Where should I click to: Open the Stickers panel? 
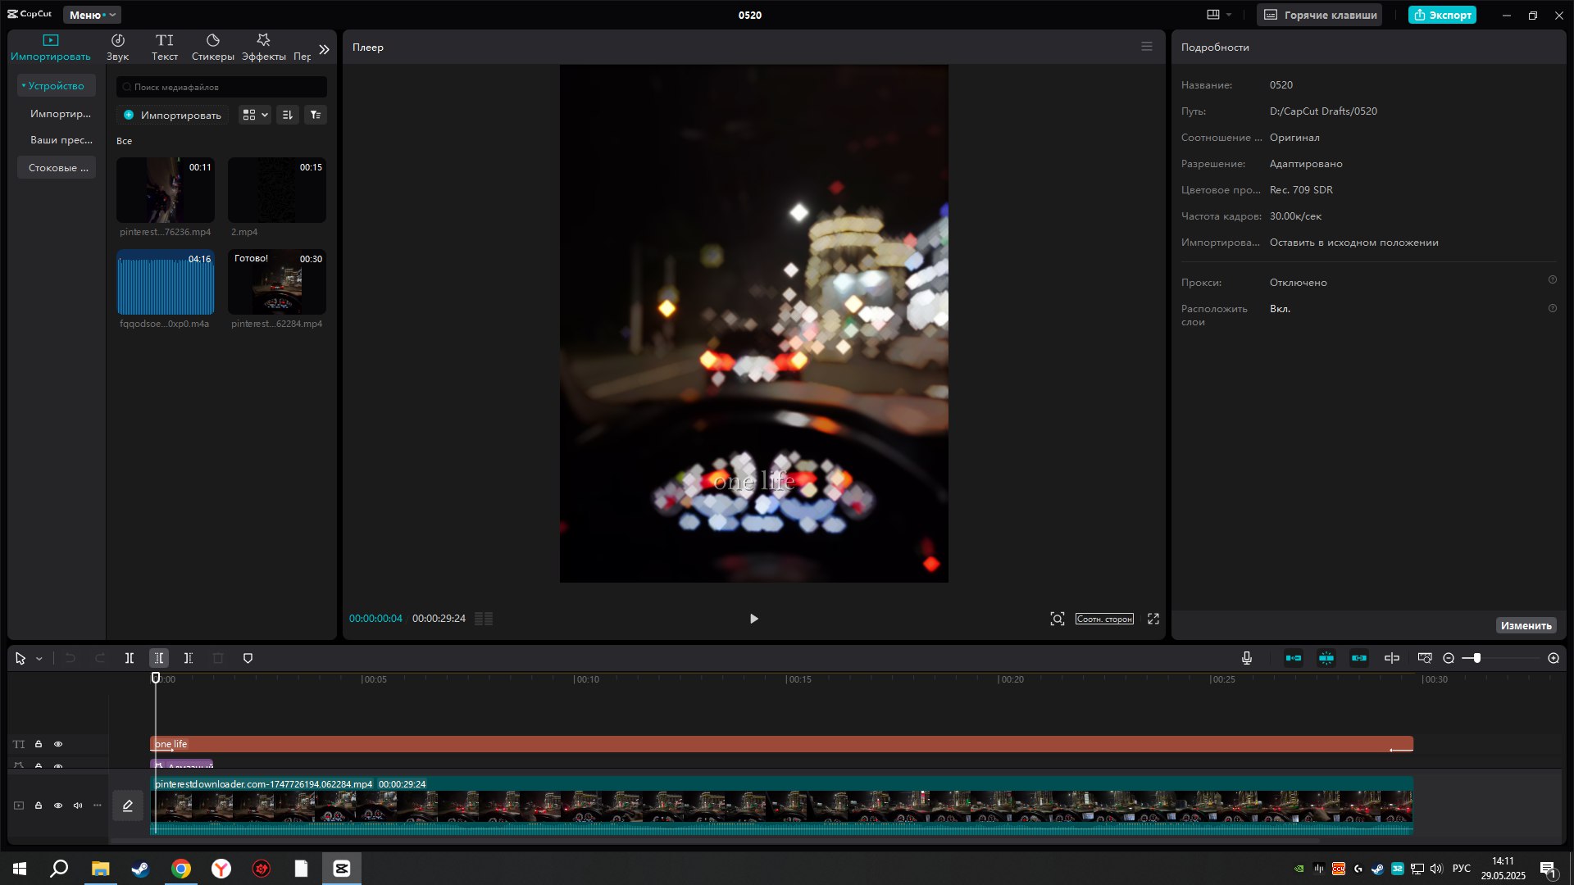pyautogui.click(x=213, y=48)
